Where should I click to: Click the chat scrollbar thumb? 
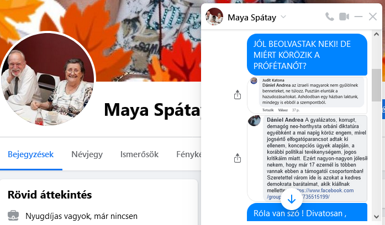point(376,85)
